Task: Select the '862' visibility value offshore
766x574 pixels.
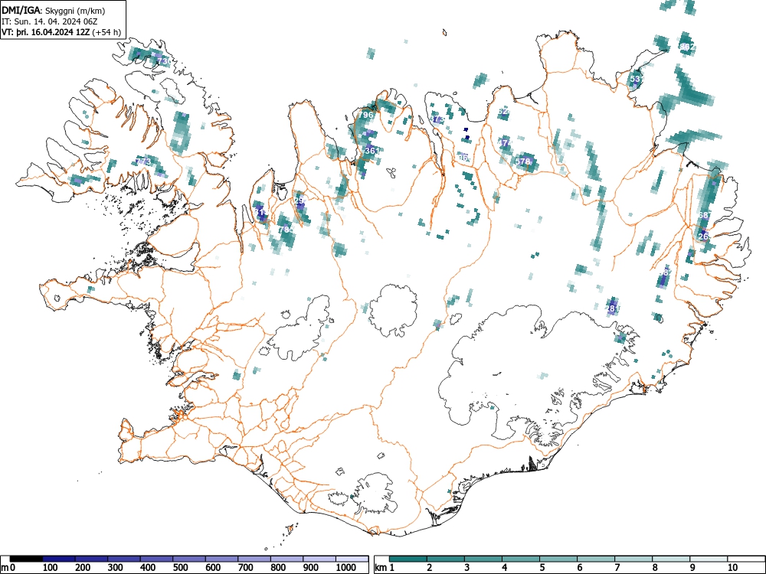Action: [x=687, y=47]
